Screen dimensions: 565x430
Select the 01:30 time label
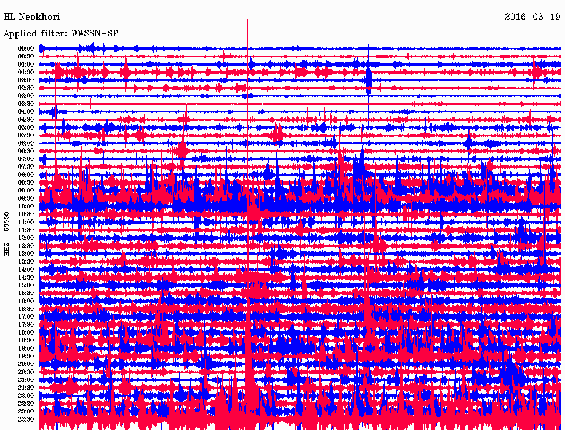pyautogui.click(x=26, y=72)
